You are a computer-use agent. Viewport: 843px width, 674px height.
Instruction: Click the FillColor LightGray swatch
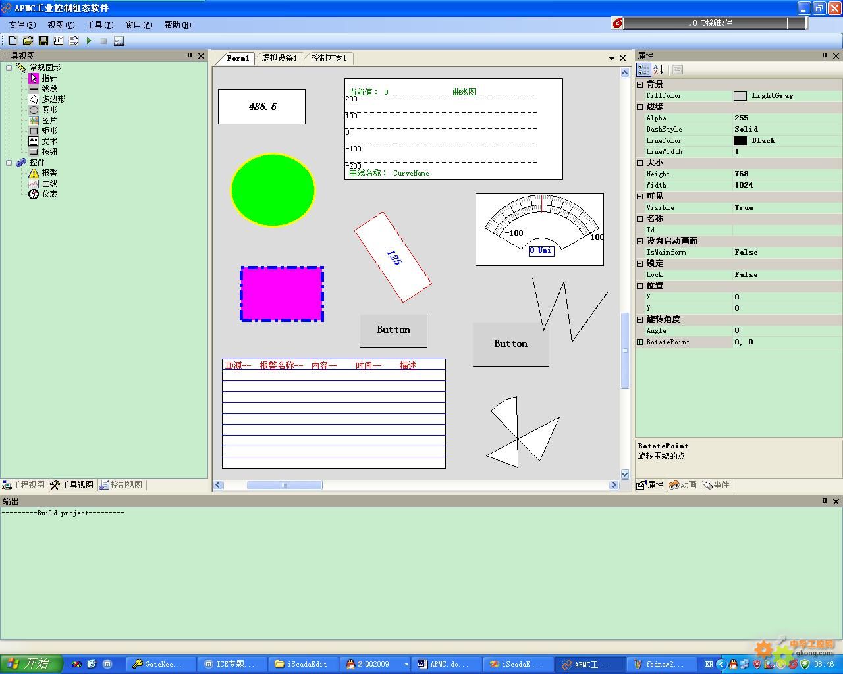[740, 96]
